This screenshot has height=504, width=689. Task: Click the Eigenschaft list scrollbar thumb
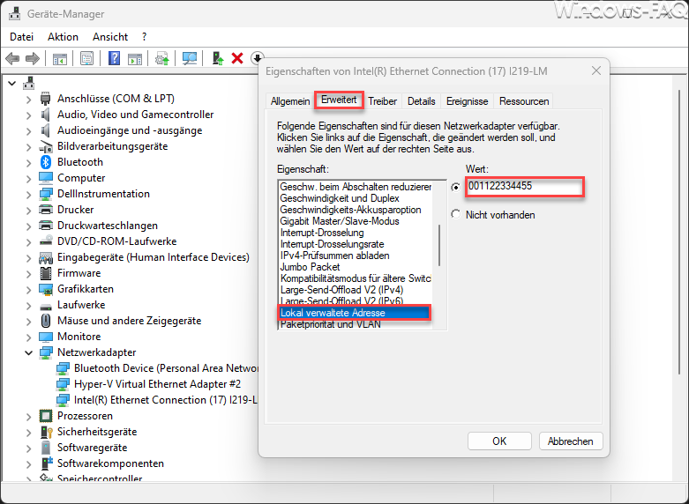coord(439,246)
